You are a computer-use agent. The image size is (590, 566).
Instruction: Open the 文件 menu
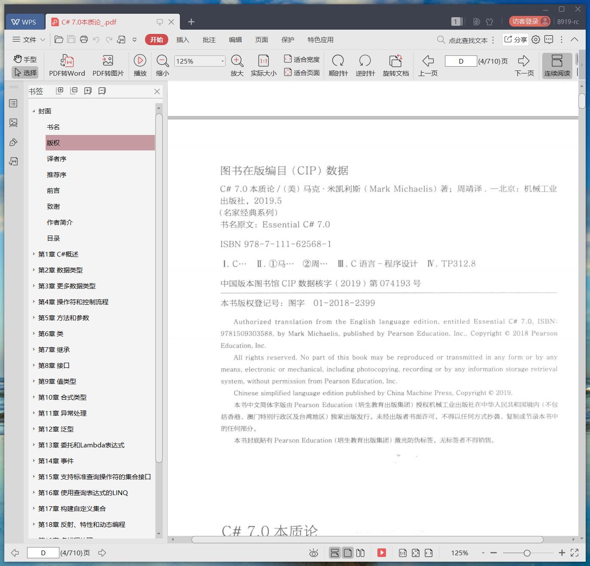click(x=29, y=40)
